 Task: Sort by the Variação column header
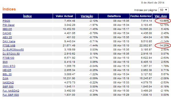tap(87, 16)
